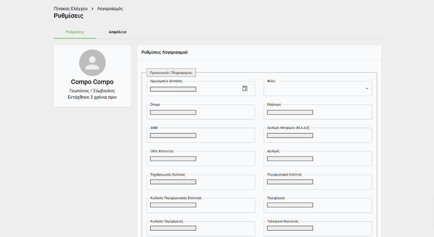The image size is (434, 237).
Task: Open the calendar date picker icon
Action: pos(245,88)
